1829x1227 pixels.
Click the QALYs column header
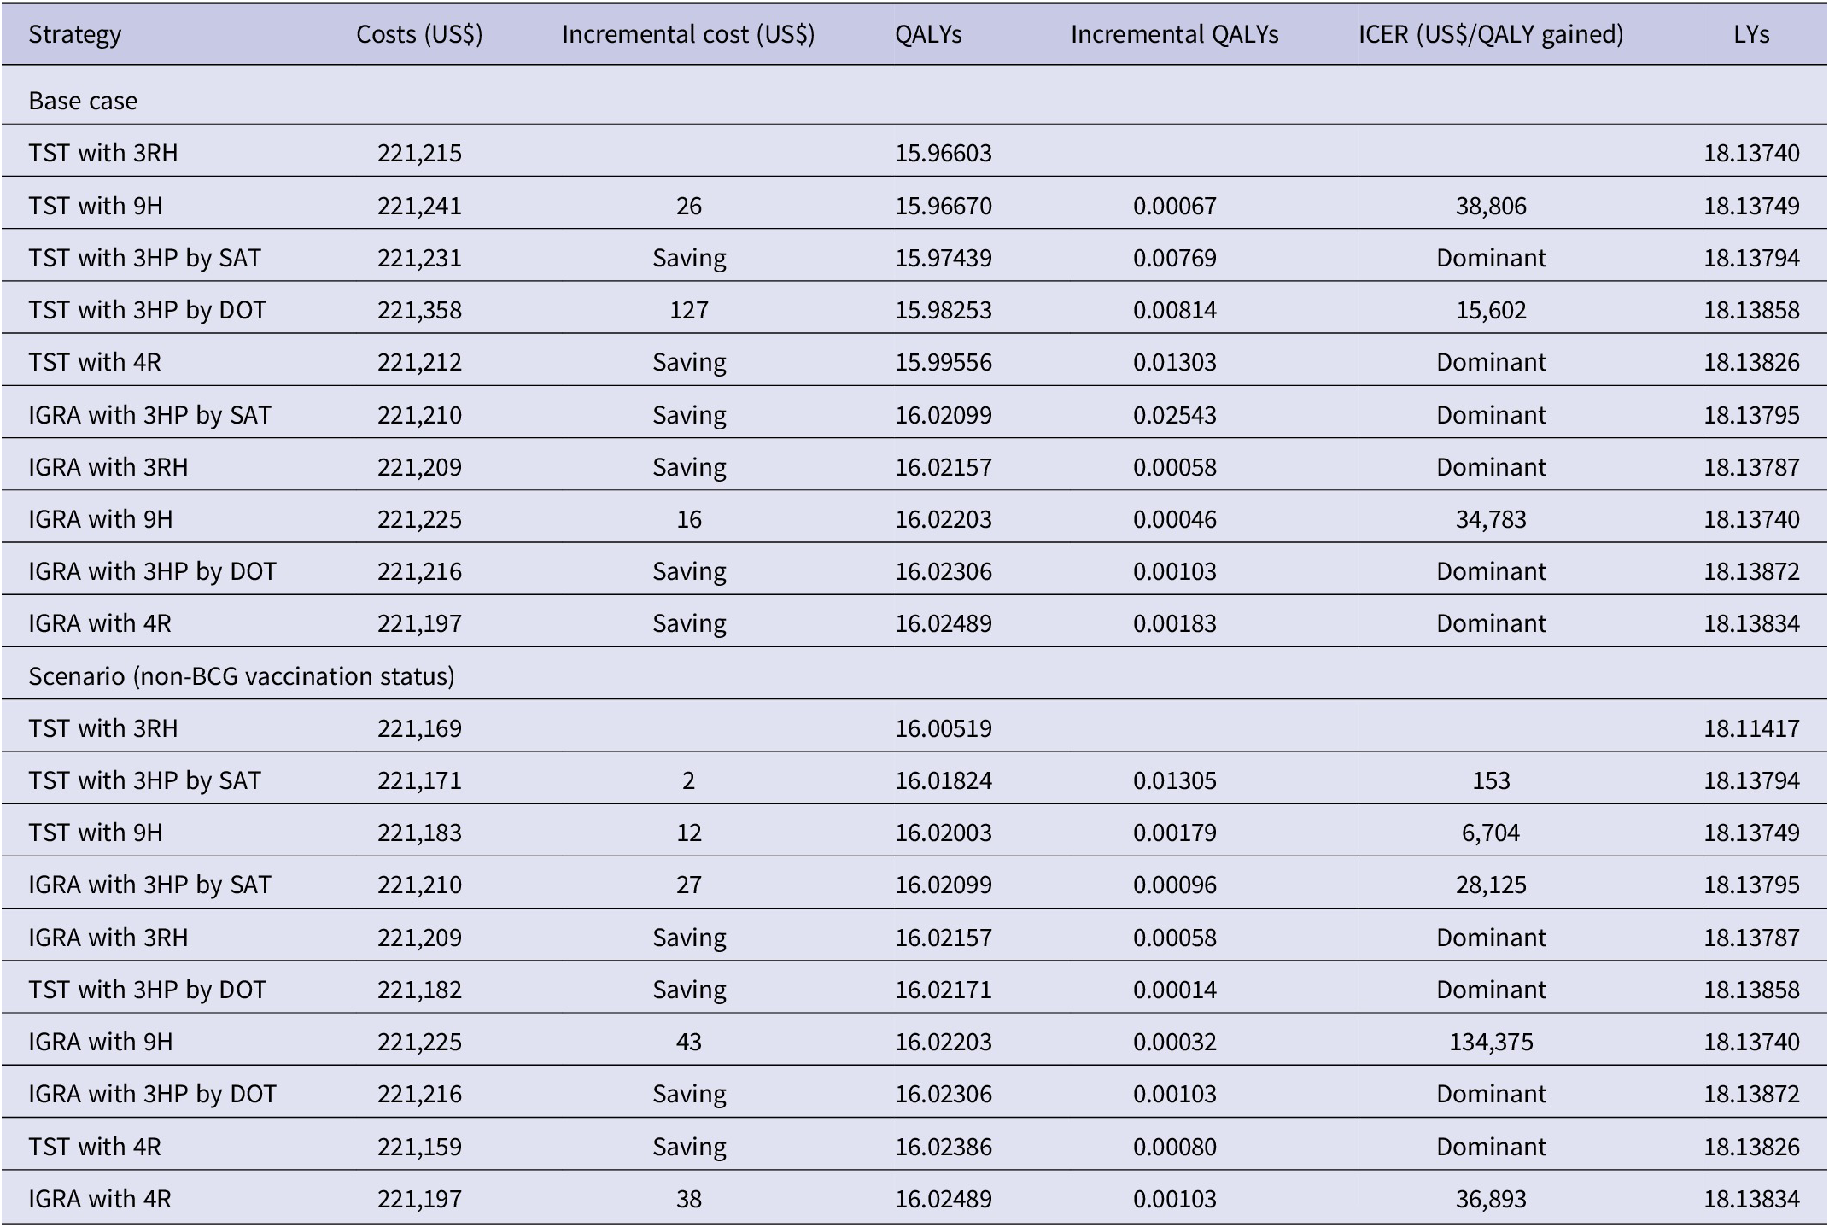(928, 34)
